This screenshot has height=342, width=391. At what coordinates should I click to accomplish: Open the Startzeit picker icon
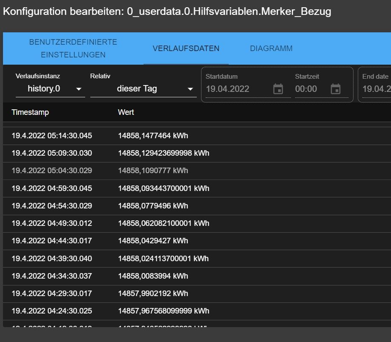pos(336,89)
